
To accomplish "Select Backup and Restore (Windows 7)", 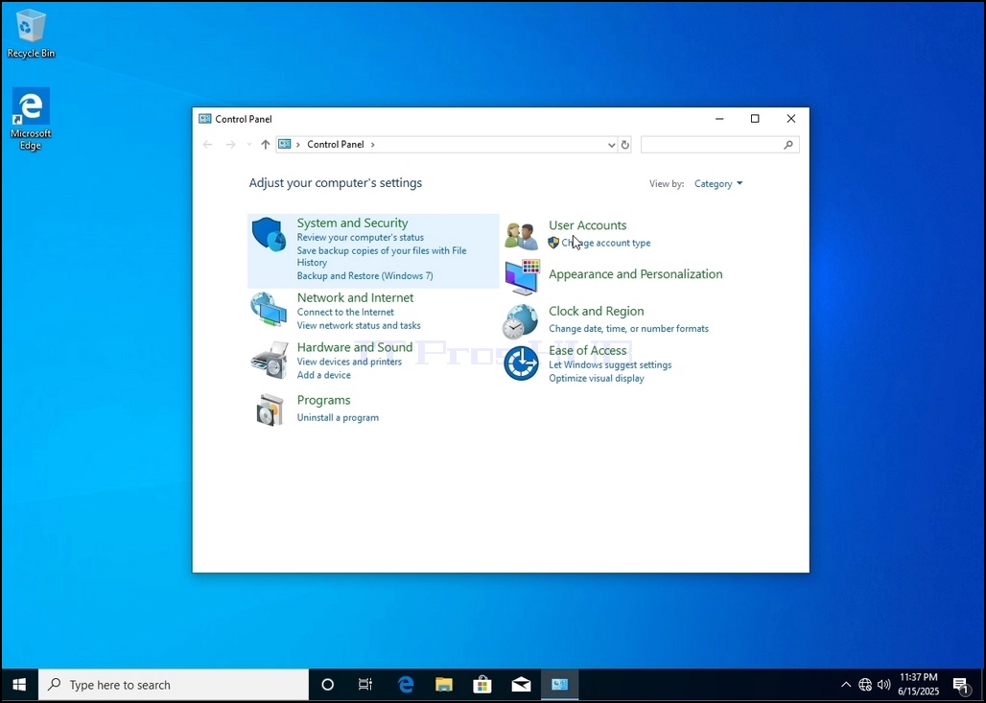I will click(364, 275).
